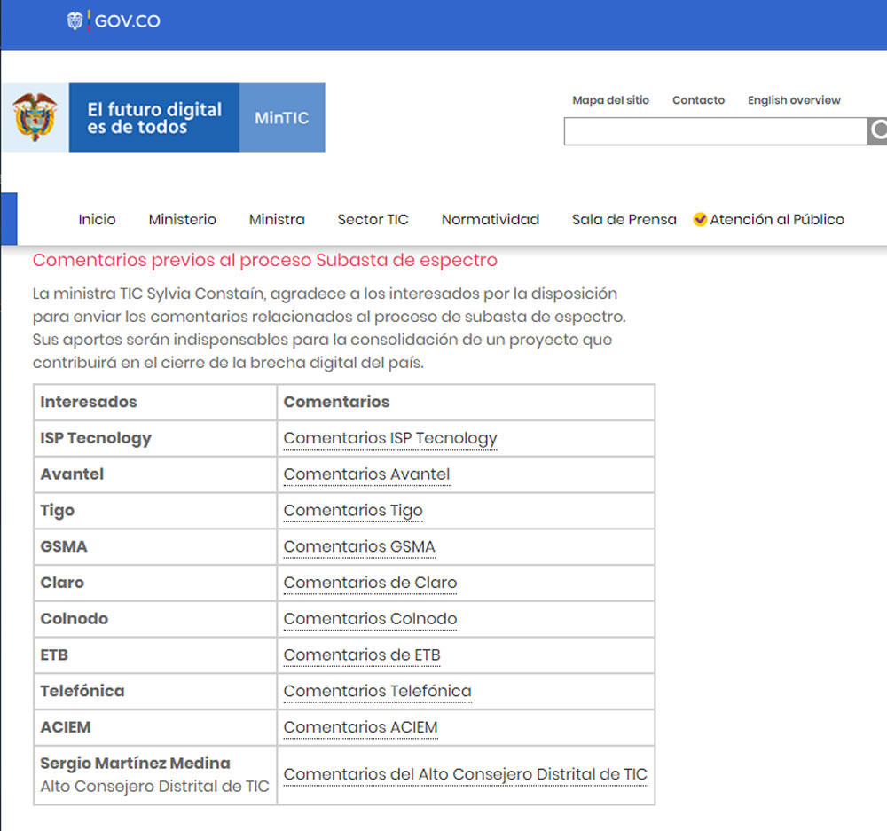The image size is (887, 831).
Task: Select Alto Consejero Distrital de TIC subtitle in Interesados cell
Action: tap(154, 787)
